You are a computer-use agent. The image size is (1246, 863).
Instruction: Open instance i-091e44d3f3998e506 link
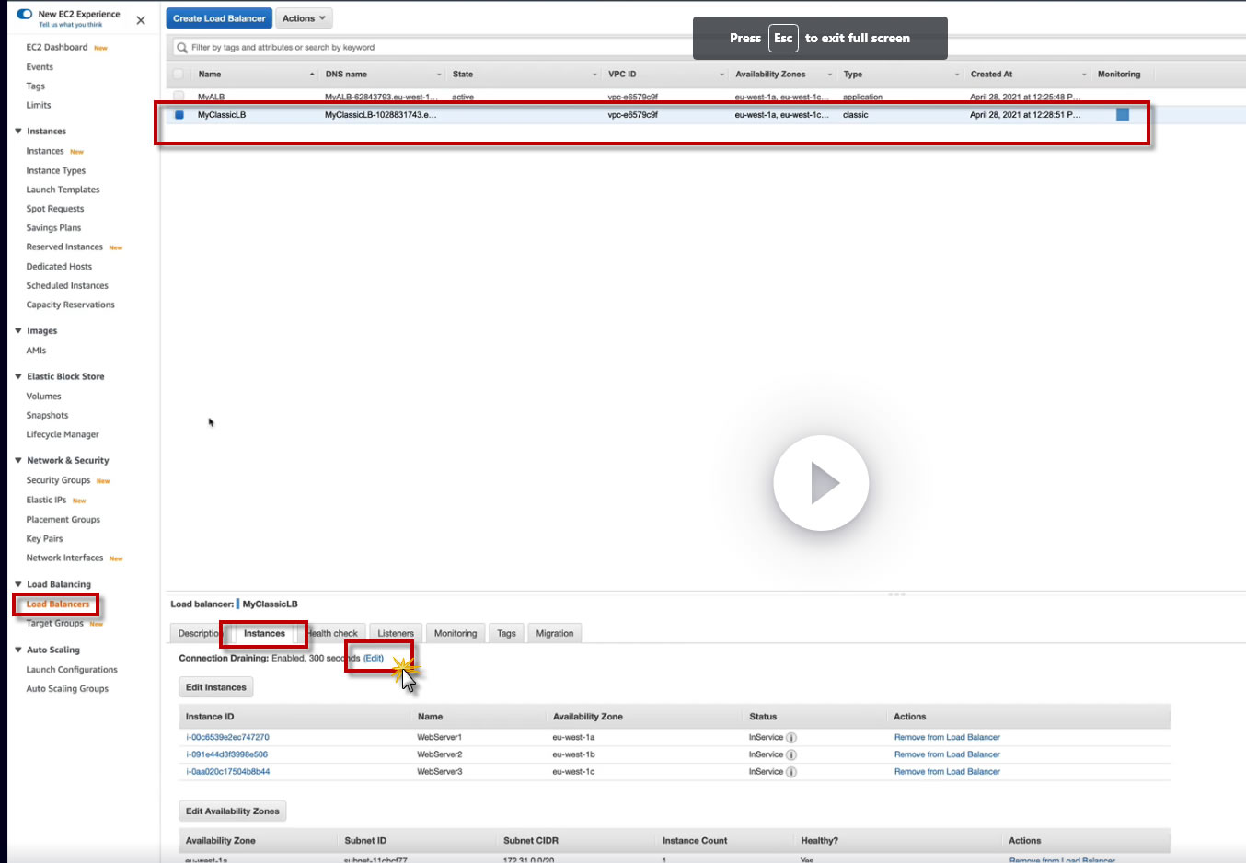[226, 754]
